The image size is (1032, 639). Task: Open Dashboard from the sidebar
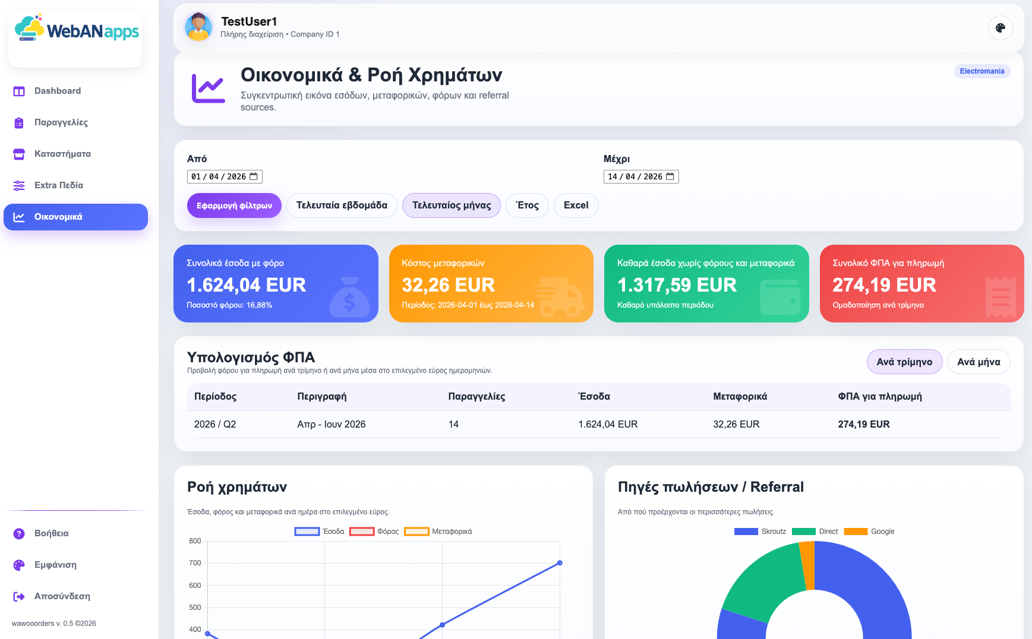point(75,91)
